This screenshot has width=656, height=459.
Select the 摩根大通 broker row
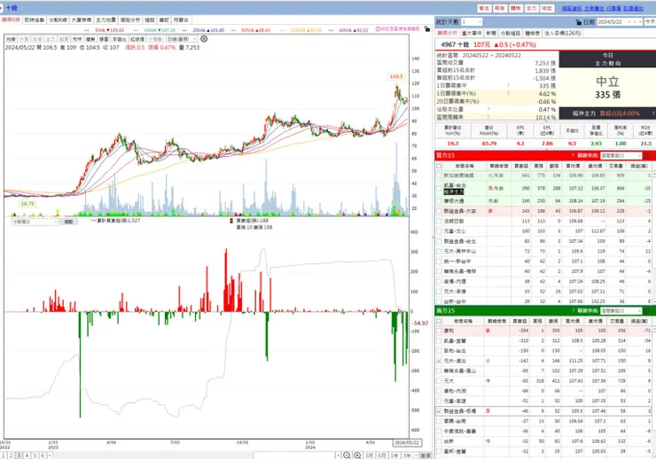point(543,201)
